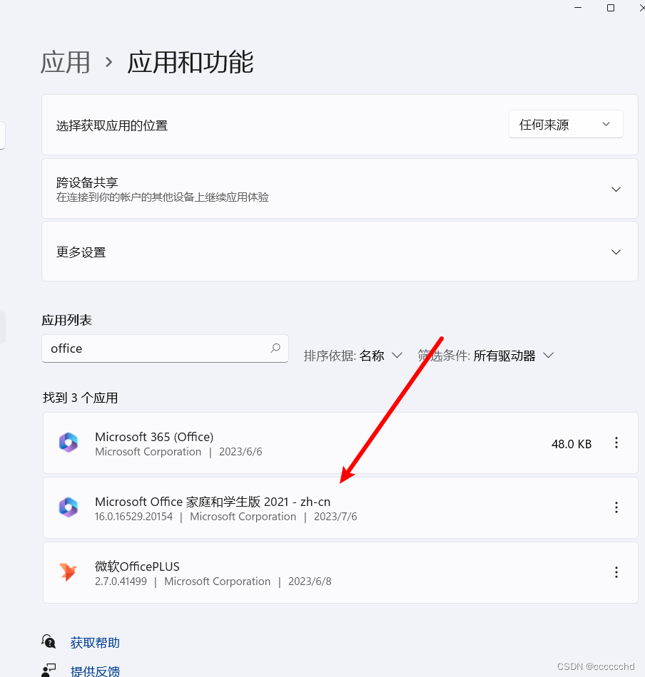Click the search magnifier icon in app list
The width and height of the screenshot is (645, 677).
pyautogui.click(x=275, y=348)
